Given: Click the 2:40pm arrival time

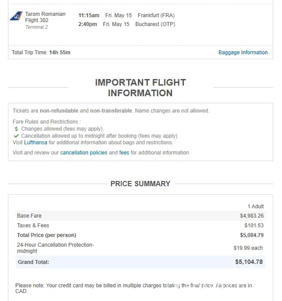Looking at the screenshot, I should 88,24.
